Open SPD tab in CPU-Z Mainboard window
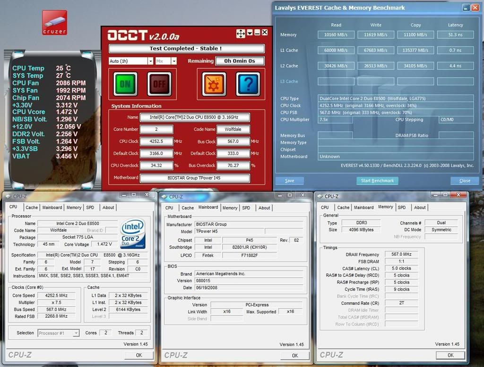The height and width of the screenshot is (367, 484). (246, 208)
